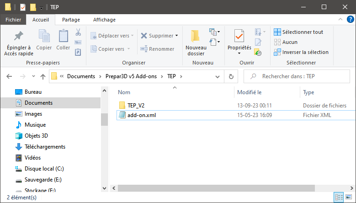The width and height of the screenshot is (356, 203).
Task: Click Aucun to deselect everything
Action: [286, 42]
